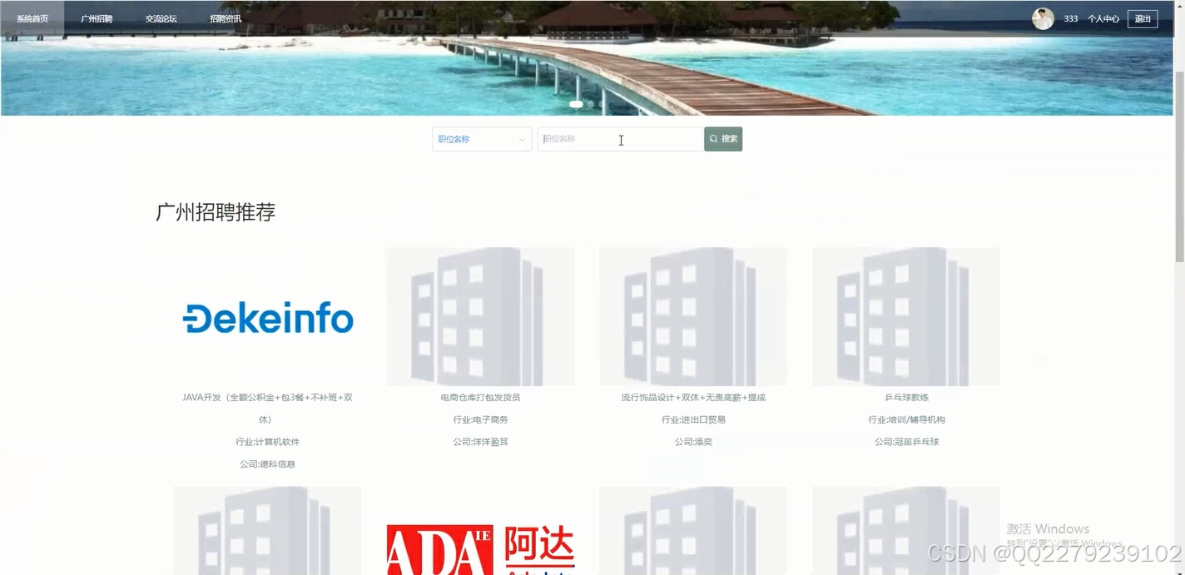Switch to the 交流论坛 tab
The height and width of the screenshot is (575, 1185).
click(160, 17)
